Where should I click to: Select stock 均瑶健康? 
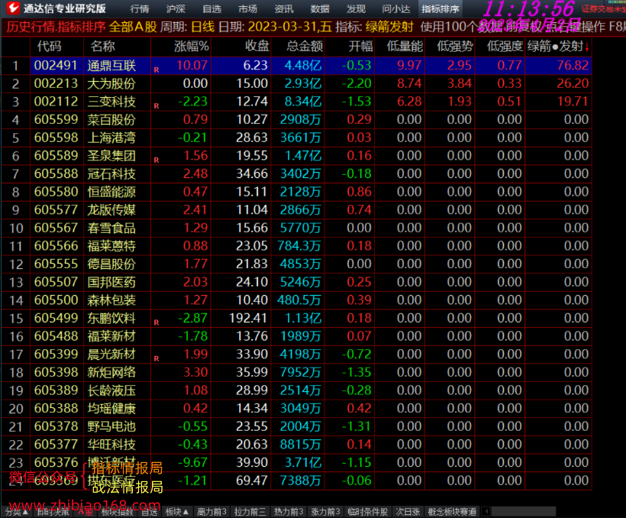111,409
